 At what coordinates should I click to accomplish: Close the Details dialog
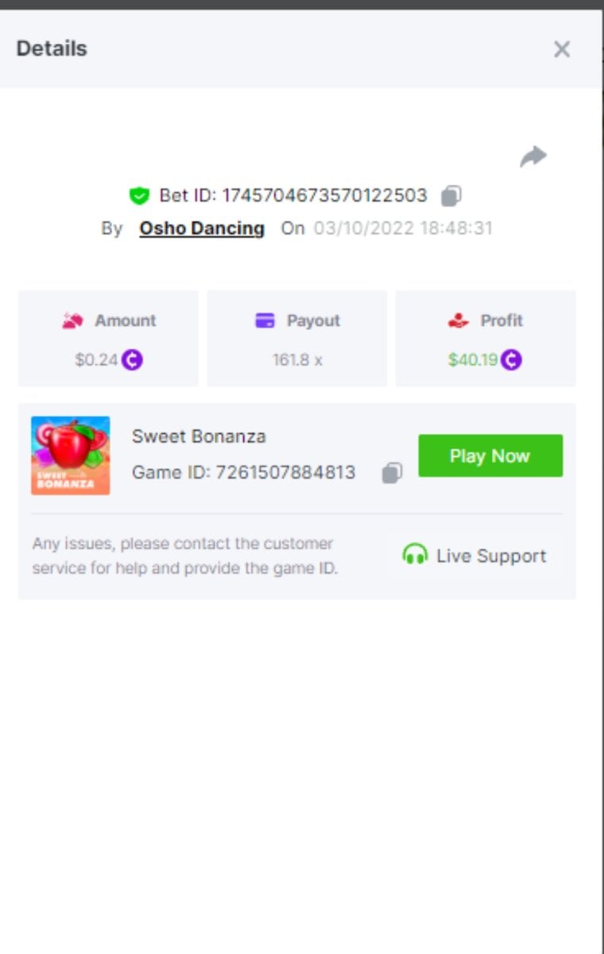point(562,49)
